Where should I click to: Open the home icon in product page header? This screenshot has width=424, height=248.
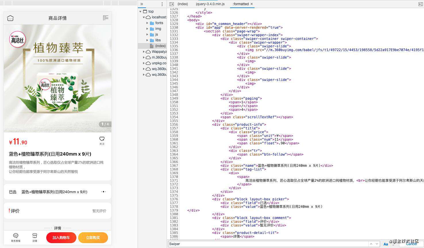pos(10,18)
